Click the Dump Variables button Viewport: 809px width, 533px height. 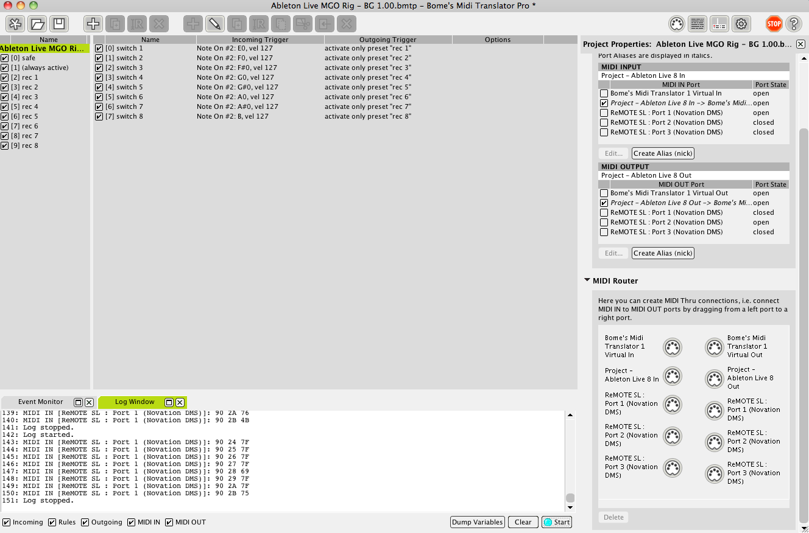(x=478, y=522)
